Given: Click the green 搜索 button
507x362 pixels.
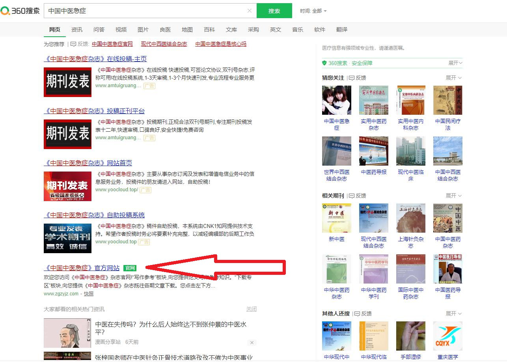Looking at the screenshot, I should (x=274, y=11).
